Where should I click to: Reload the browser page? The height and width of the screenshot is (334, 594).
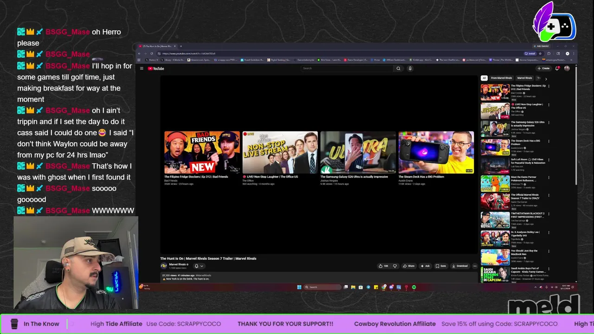152,53
